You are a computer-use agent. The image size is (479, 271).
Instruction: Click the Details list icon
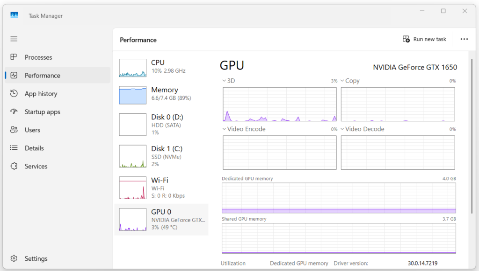[x=14, y=148]
